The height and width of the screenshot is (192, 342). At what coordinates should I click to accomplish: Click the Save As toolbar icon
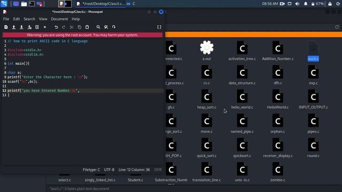tap(29, 27)
